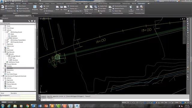Choose Points from File
192x108 pixels.
[10, 11]
